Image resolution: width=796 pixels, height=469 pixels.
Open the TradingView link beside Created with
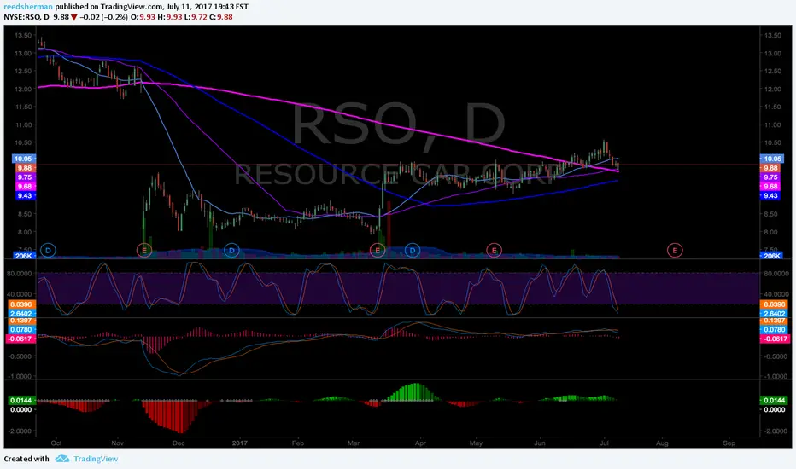[x=96, y=459]
